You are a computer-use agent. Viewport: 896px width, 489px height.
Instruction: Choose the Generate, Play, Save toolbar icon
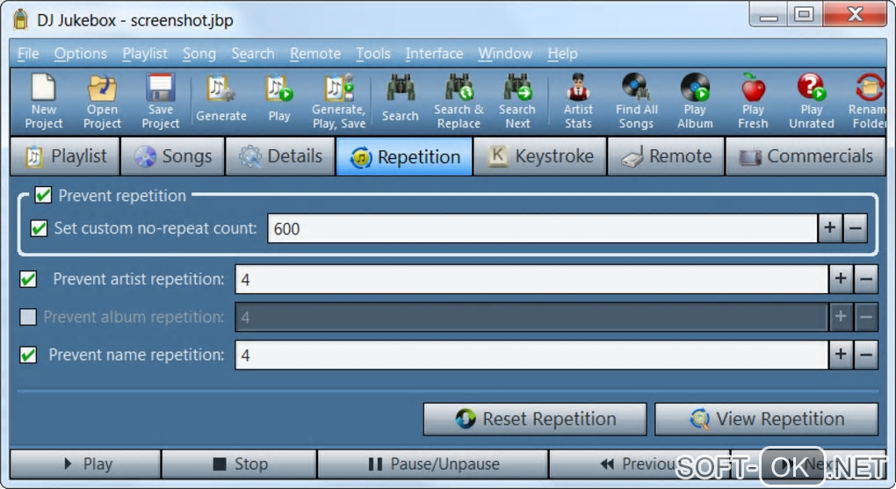tap(339, 101)
